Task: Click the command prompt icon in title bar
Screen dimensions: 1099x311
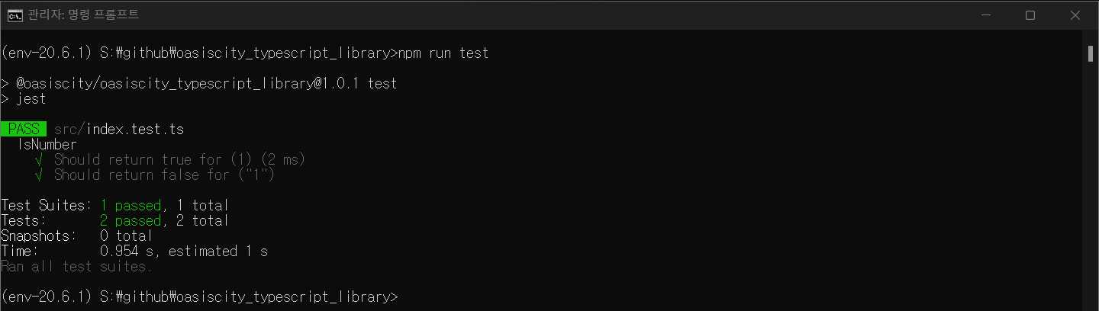Action: [x=15, y=15]
